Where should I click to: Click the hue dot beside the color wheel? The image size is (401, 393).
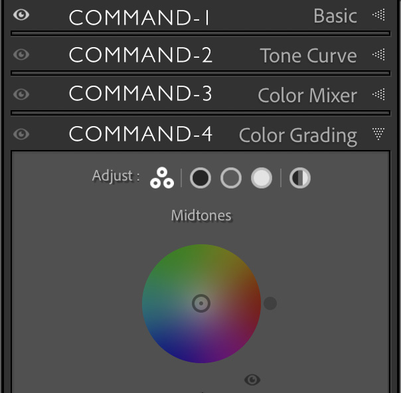click(270, 303)
